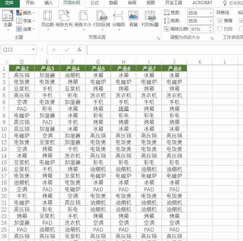Click the 纸张方向 orientation icon
Screen dimensions: 243x241
pos(64,16)
